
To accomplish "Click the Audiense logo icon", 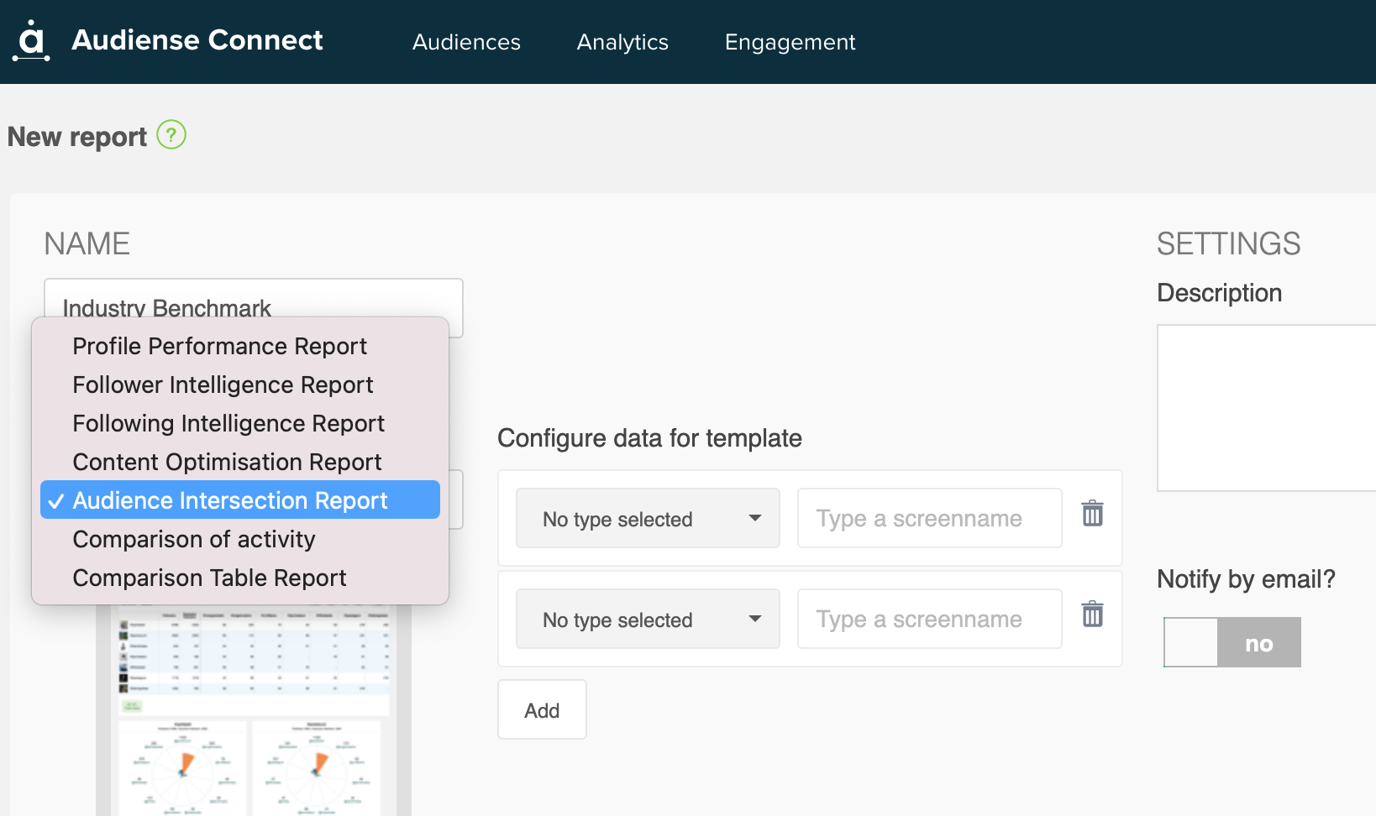I will (31, 40).
